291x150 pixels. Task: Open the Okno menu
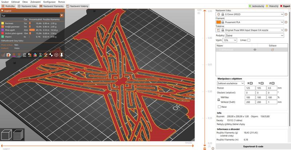25,2
